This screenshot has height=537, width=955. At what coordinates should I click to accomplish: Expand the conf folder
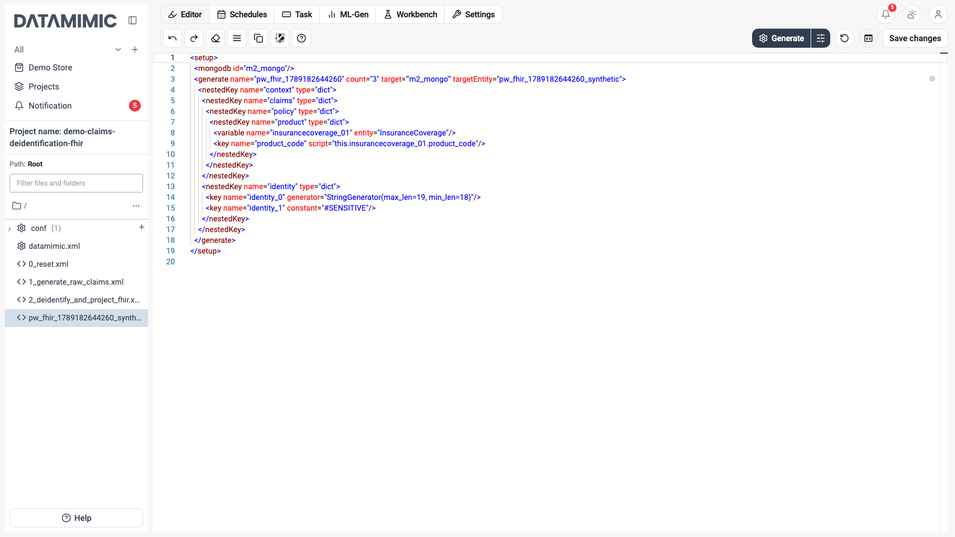click(x=10, y=229)
